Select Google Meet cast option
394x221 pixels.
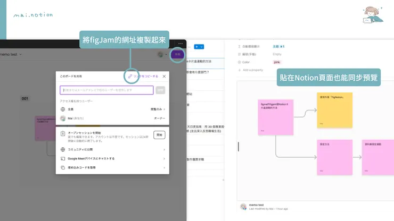coord(91,158)
